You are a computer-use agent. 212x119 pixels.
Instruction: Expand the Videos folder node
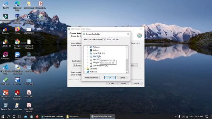[x=88, y=50]
